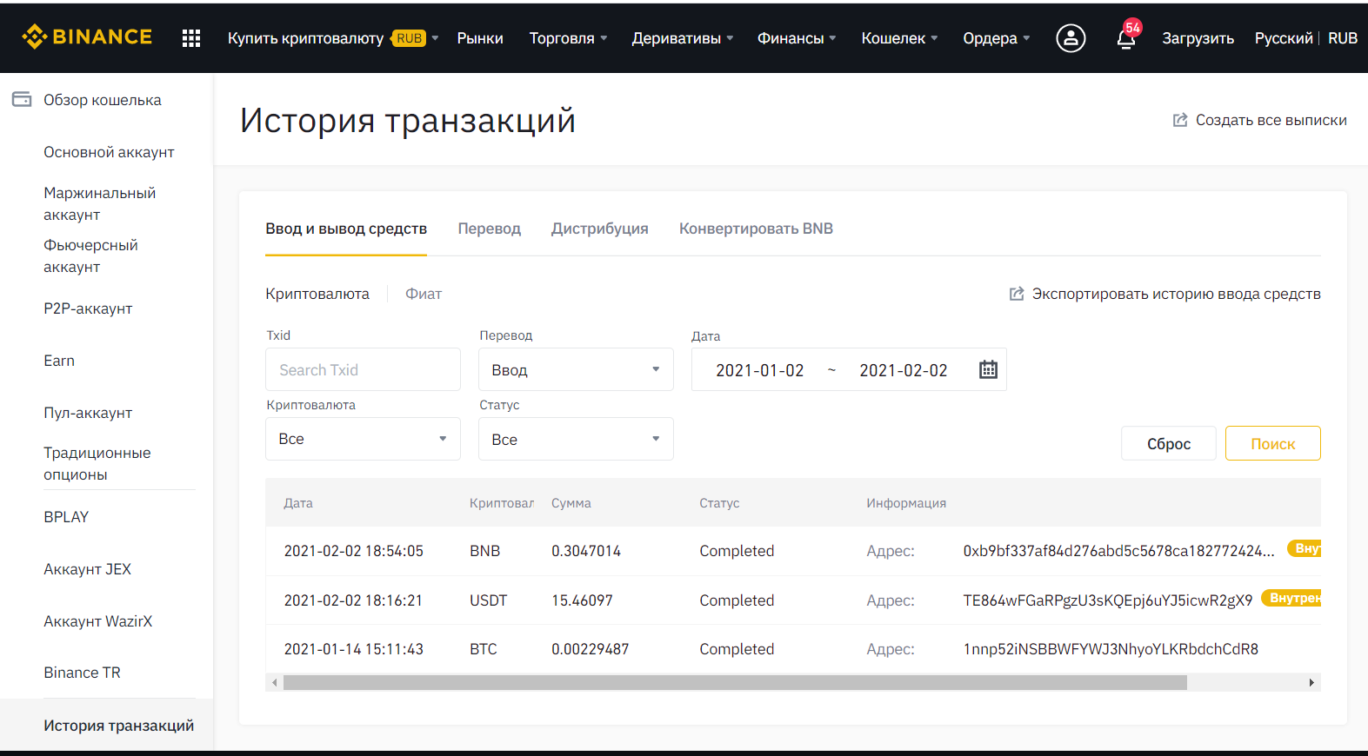Click the 'Search Txid' input field
The width and height of the screenshot is (1368, 756).
pos(363,369)
